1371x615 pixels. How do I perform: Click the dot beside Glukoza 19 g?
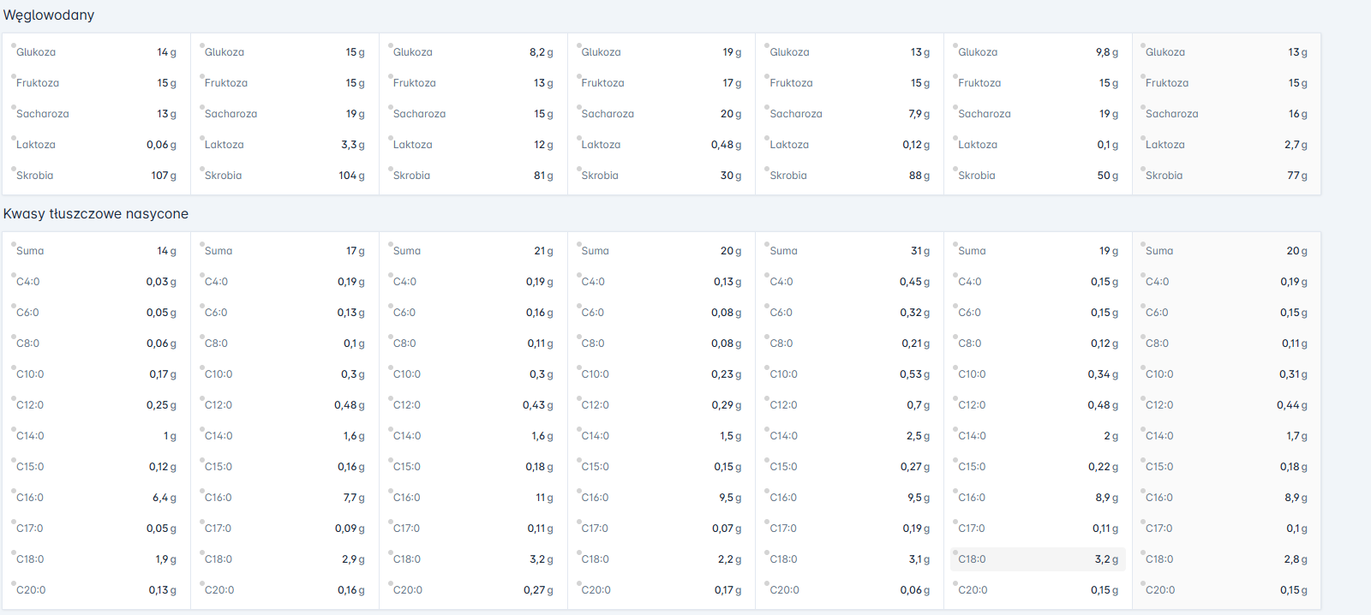click(579, 46)
